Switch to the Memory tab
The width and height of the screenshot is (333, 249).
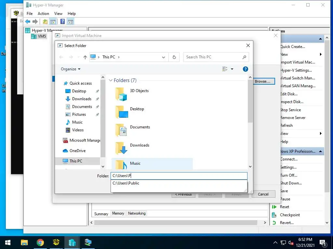pos(118,213)
